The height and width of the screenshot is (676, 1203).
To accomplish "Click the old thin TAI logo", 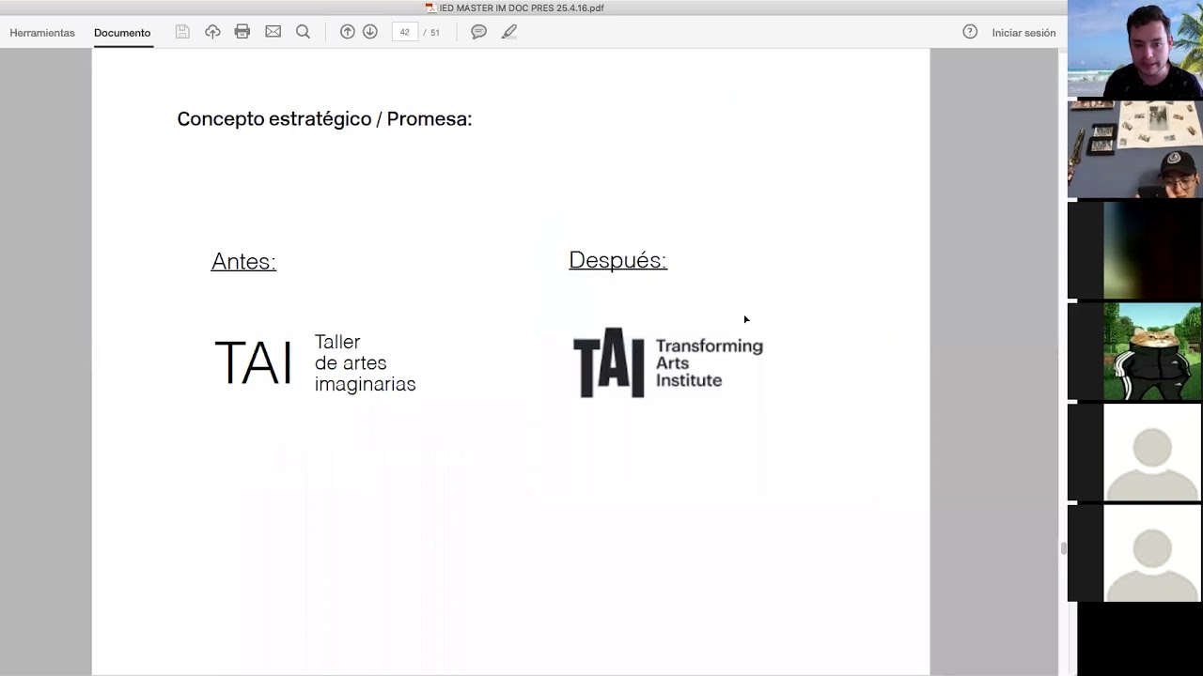I will click(253, 363).
